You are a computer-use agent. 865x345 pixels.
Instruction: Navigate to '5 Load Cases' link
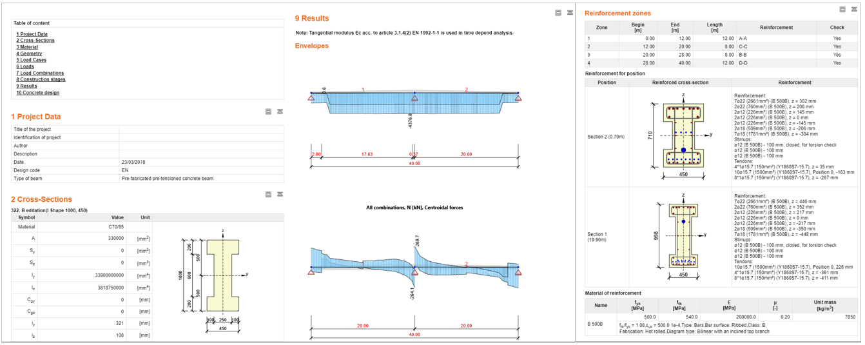pyautogui.click(x=32, y=60)
